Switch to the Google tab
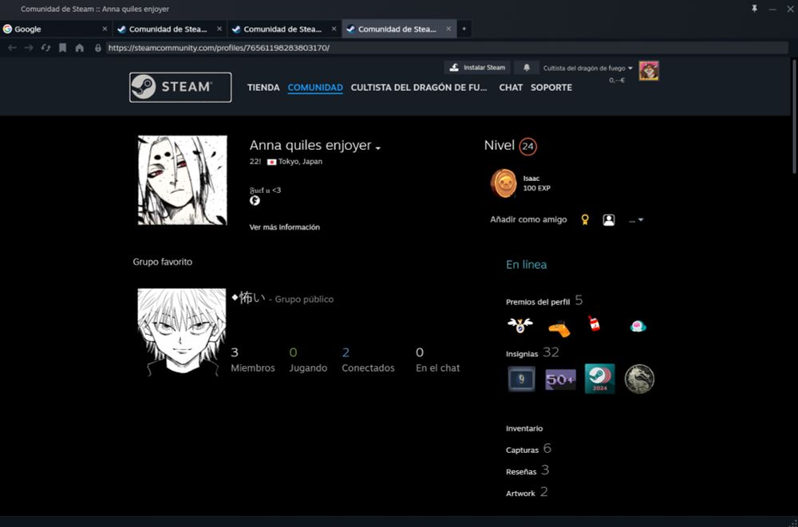 [x=57, y=29]
